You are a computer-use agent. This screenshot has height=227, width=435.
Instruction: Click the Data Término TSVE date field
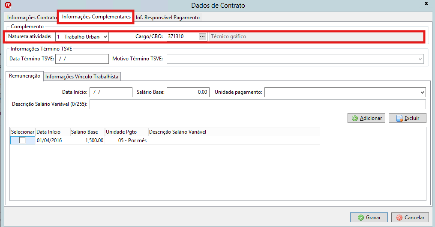coord(82,59)
